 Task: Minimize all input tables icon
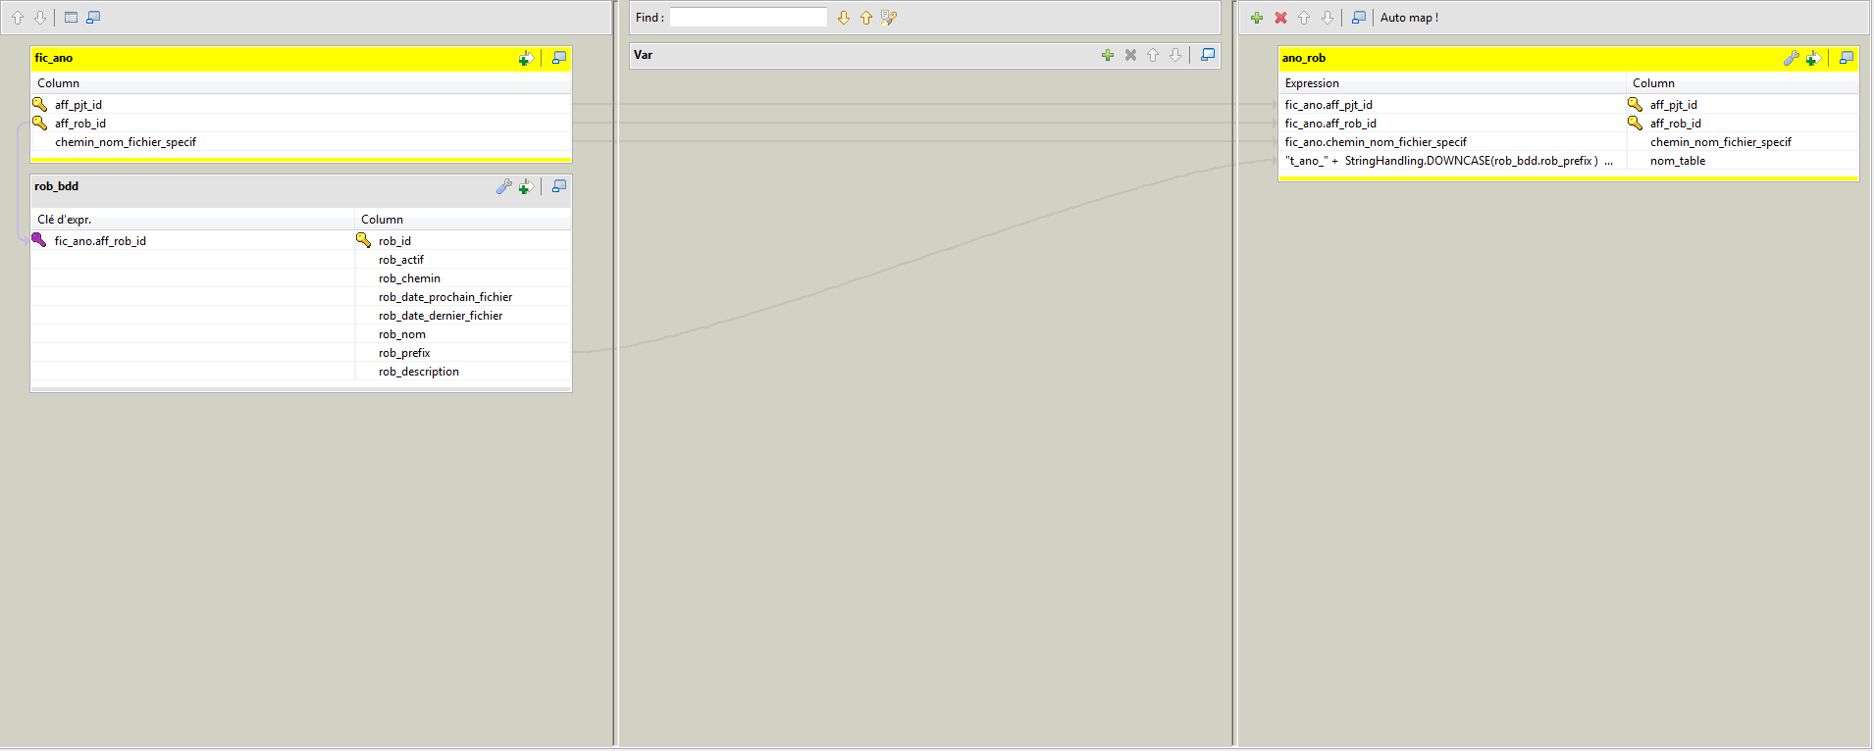[93, 18]
